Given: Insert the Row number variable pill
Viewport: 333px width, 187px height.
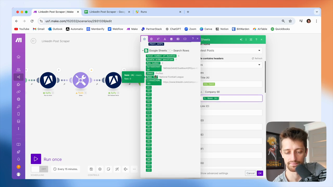Looking at the screenshot, I should click(153, 63).
